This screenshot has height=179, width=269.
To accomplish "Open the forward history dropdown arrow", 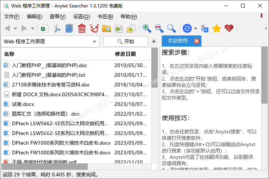I will [x=33, y=28].
